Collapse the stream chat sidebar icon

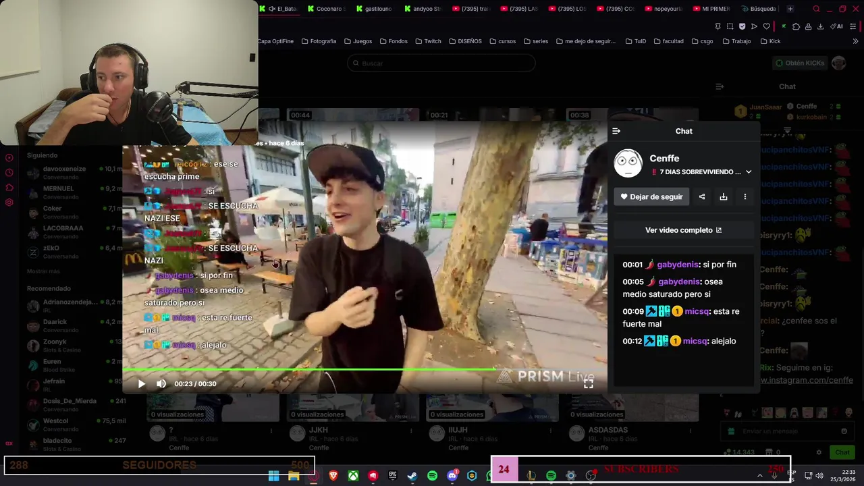tap(720, 86)
